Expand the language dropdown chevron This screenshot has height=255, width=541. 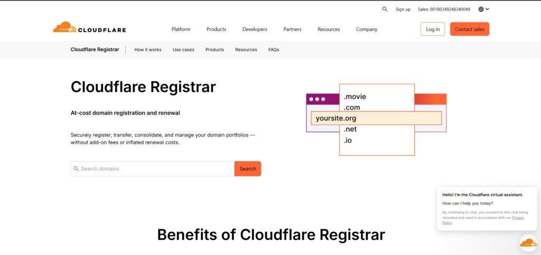487,9
